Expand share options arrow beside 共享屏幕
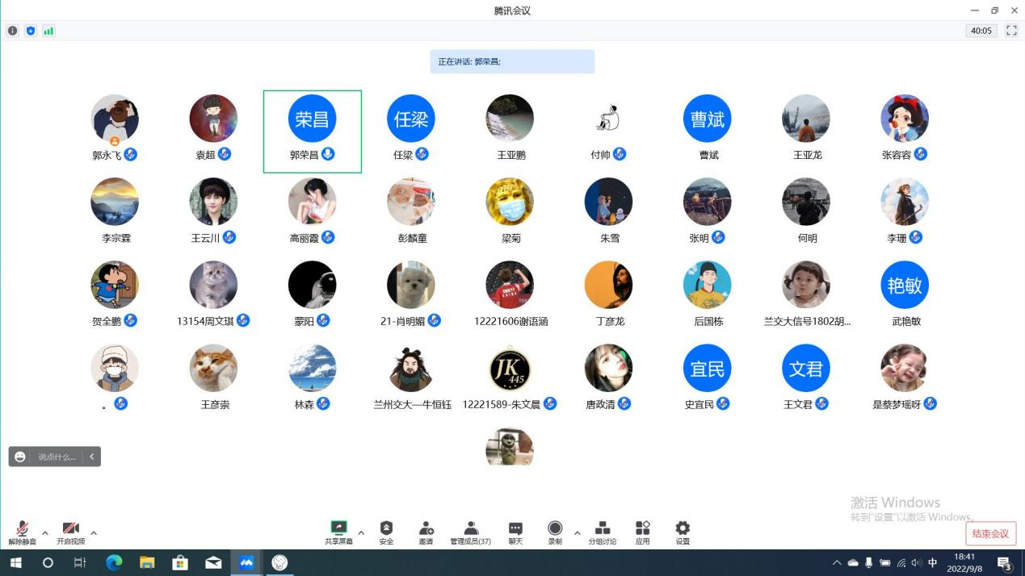 pos(361,533)
